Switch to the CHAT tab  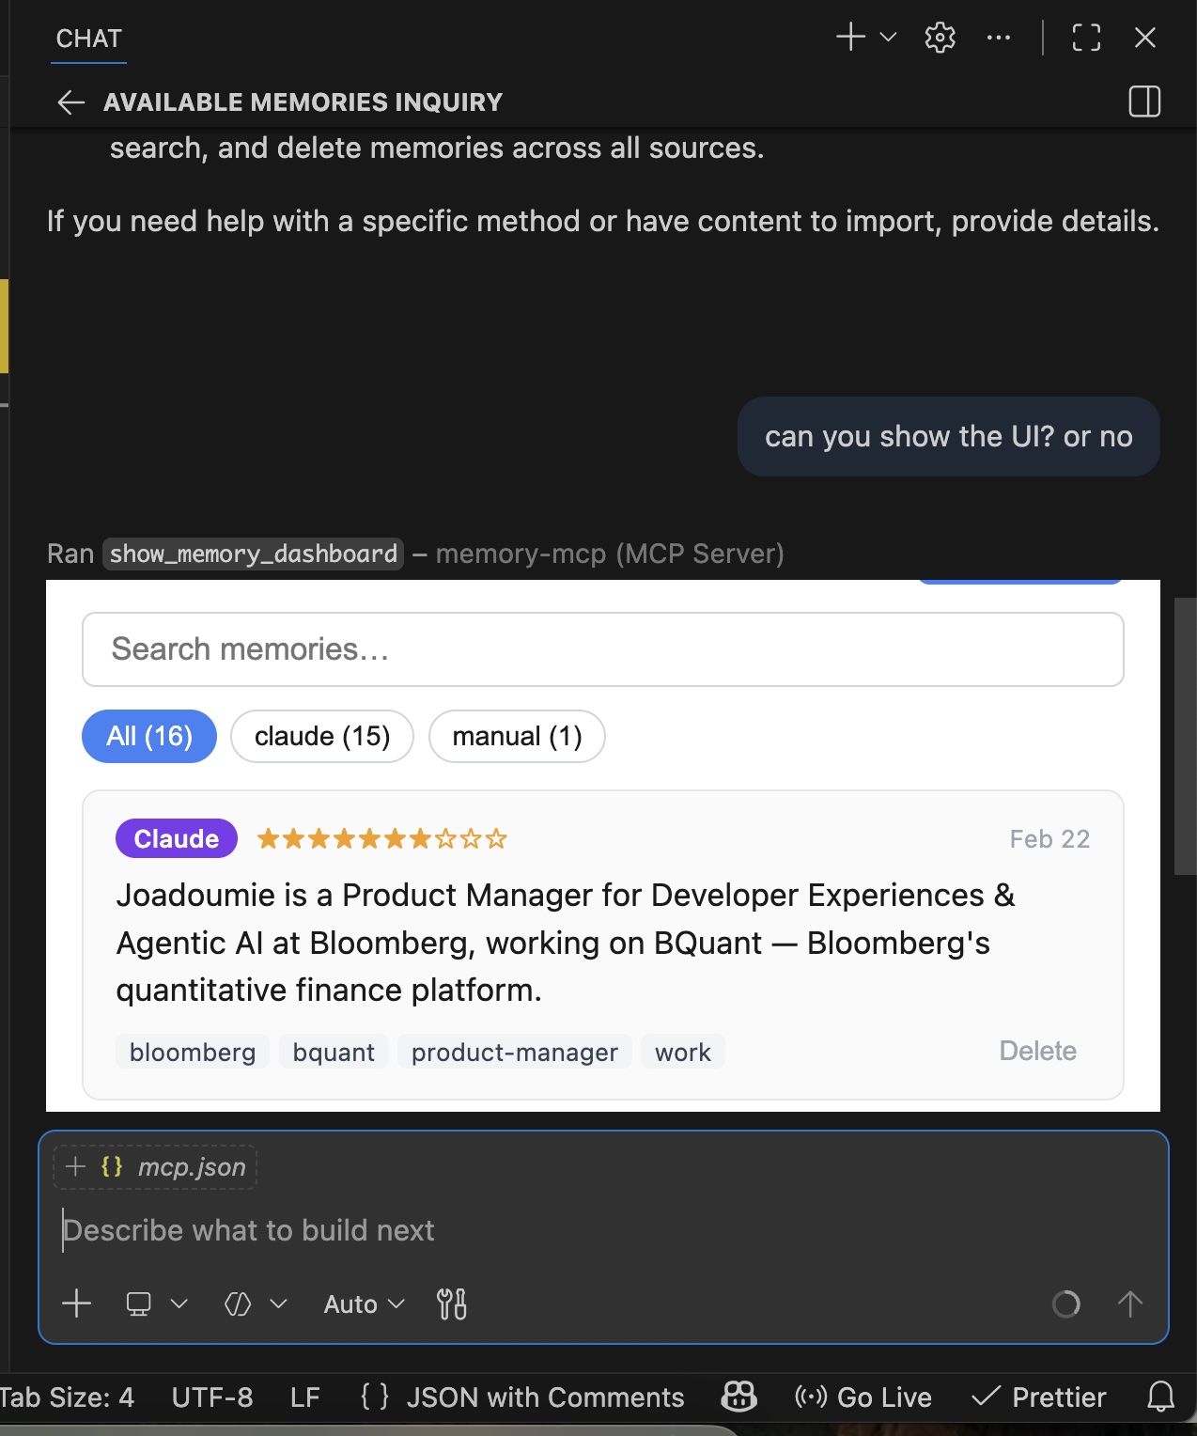(x=88, y=39)
